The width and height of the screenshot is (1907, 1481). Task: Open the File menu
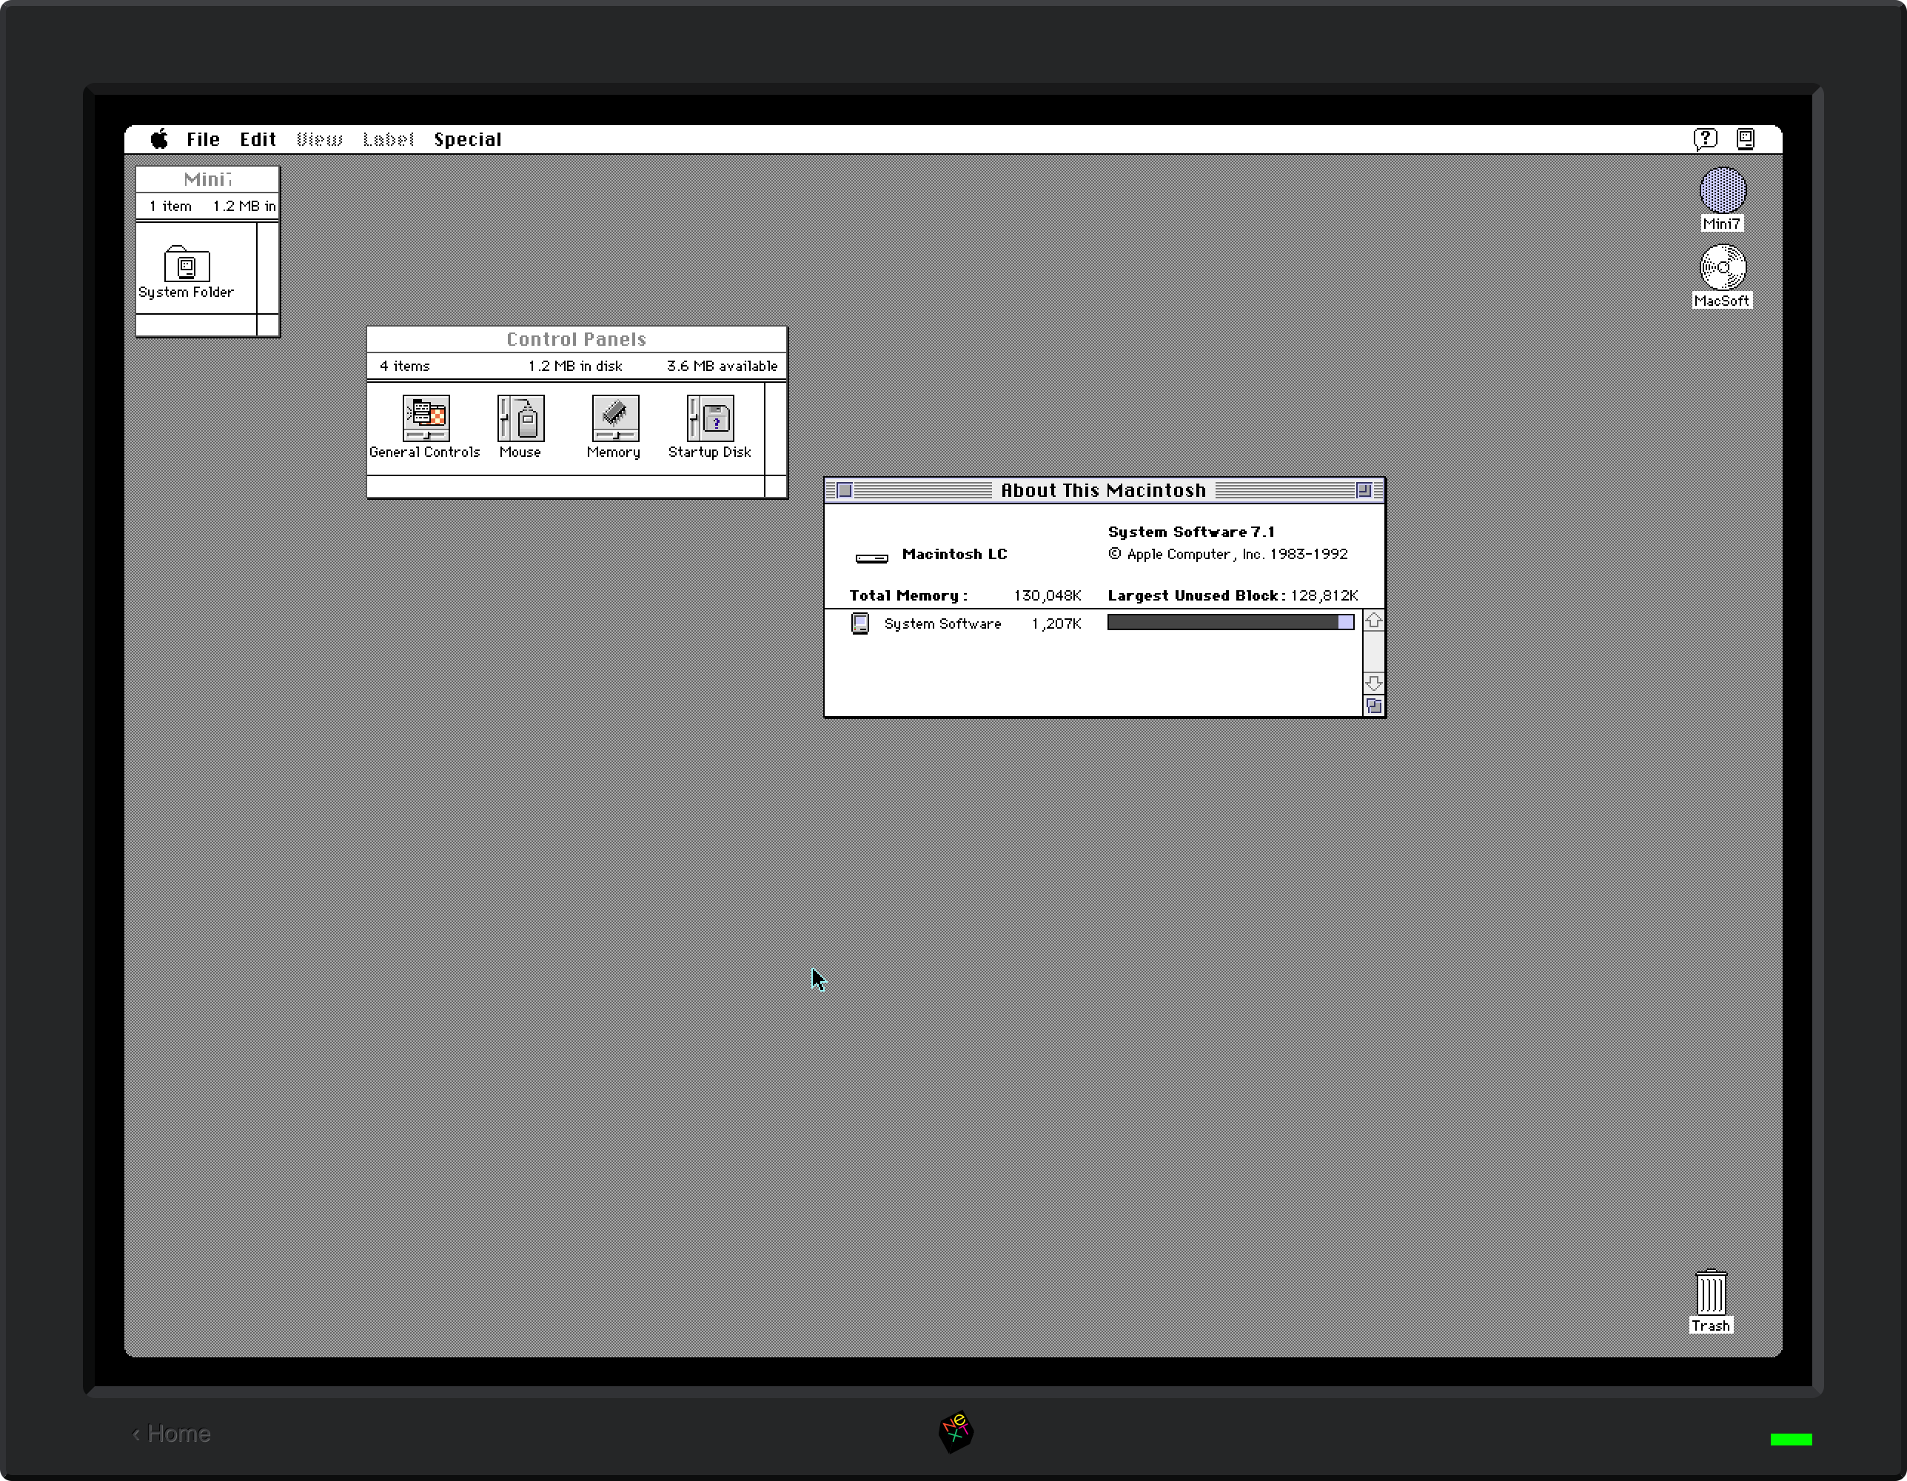point(203,139)
